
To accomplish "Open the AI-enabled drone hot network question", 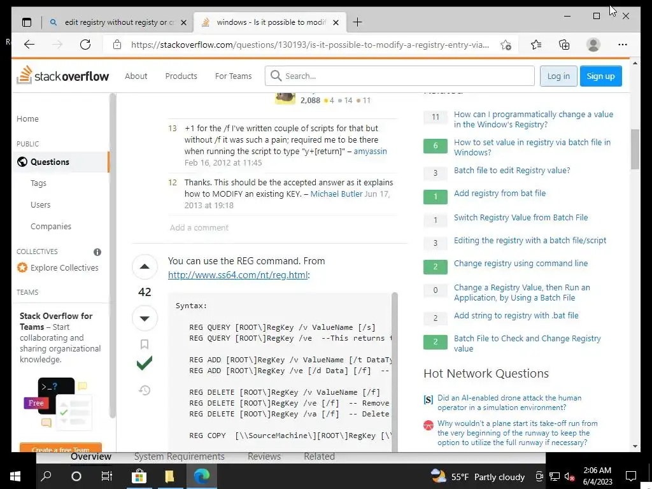I will 509,402.
